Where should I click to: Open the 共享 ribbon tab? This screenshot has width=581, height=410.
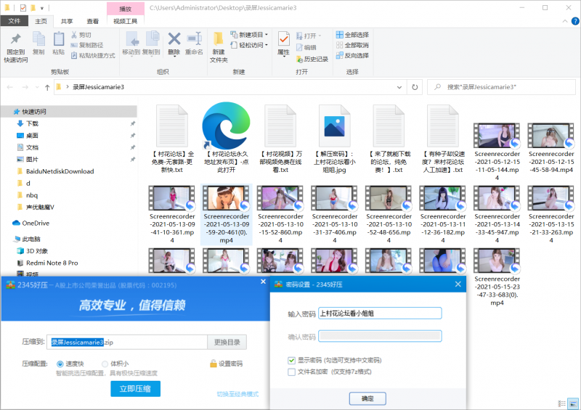pos(67,22)
